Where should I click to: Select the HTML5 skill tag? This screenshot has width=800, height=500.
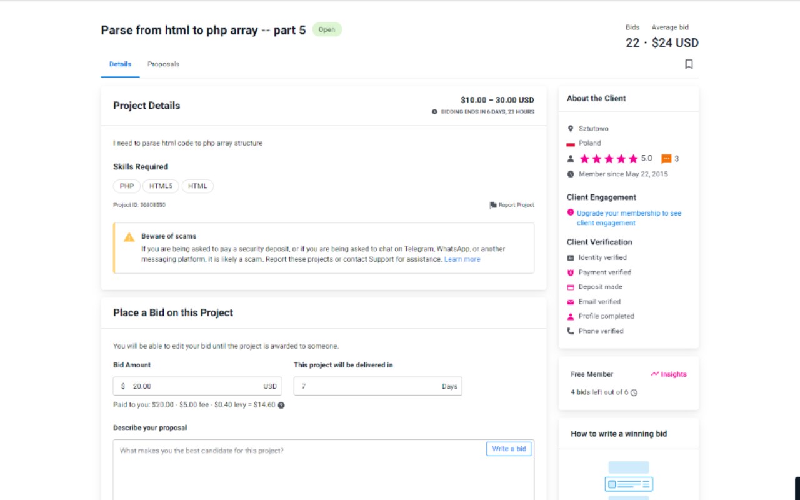pos(161,186)
